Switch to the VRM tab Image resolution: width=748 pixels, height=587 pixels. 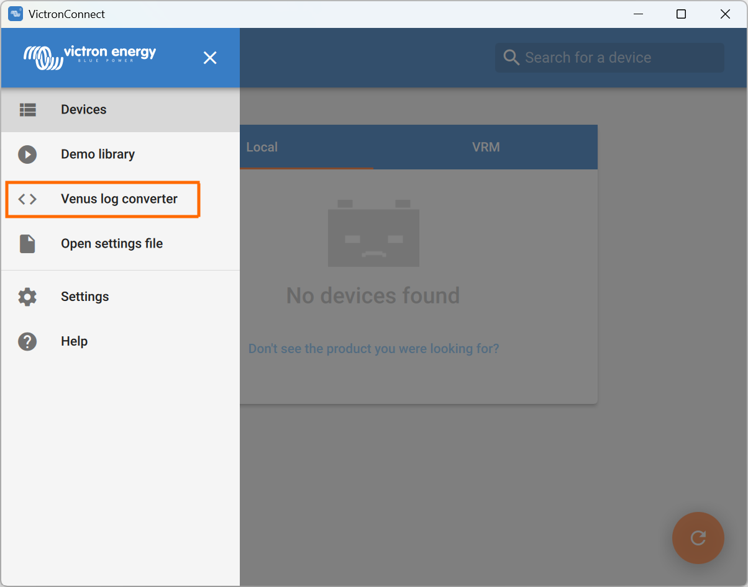coord(485,148)
